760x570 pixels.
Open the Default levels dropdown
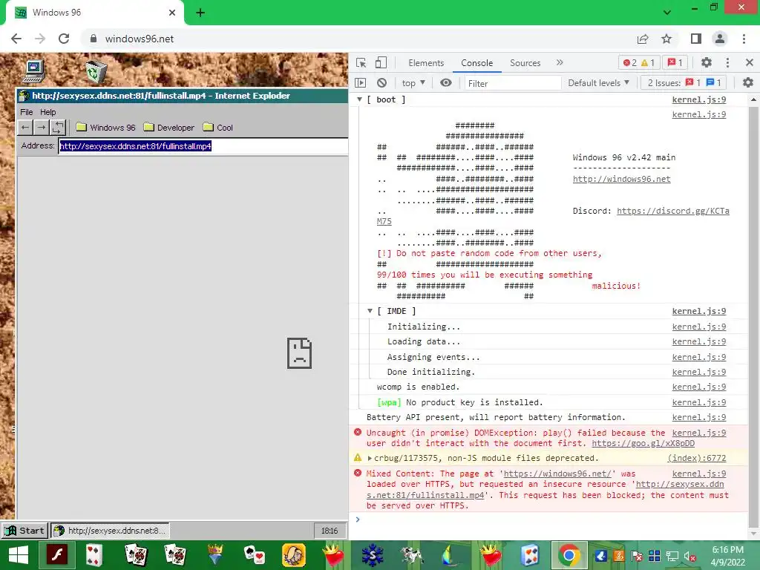(599, 83)
